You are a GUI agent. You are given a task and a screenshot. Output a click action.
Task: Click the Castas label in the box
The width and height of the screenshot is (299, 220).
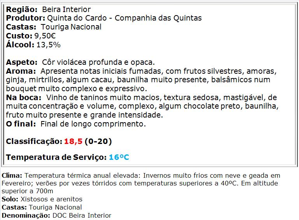tap(21, 27)
